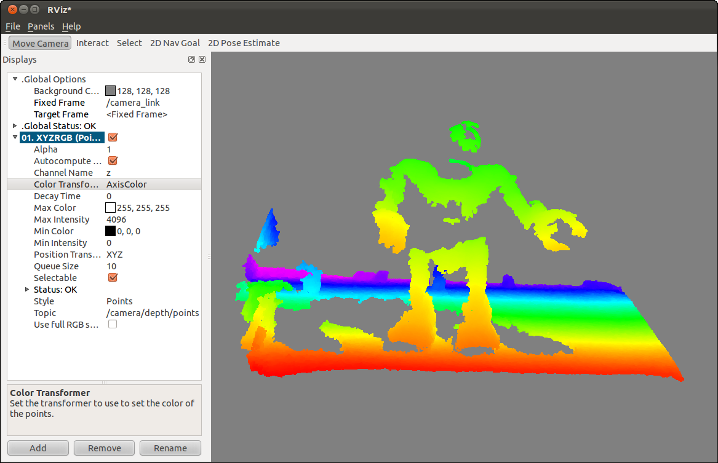Disable the XYZRGB point cloud display checkbox
The height and width of the screenshot is (463, 718).
coord(113,138)
